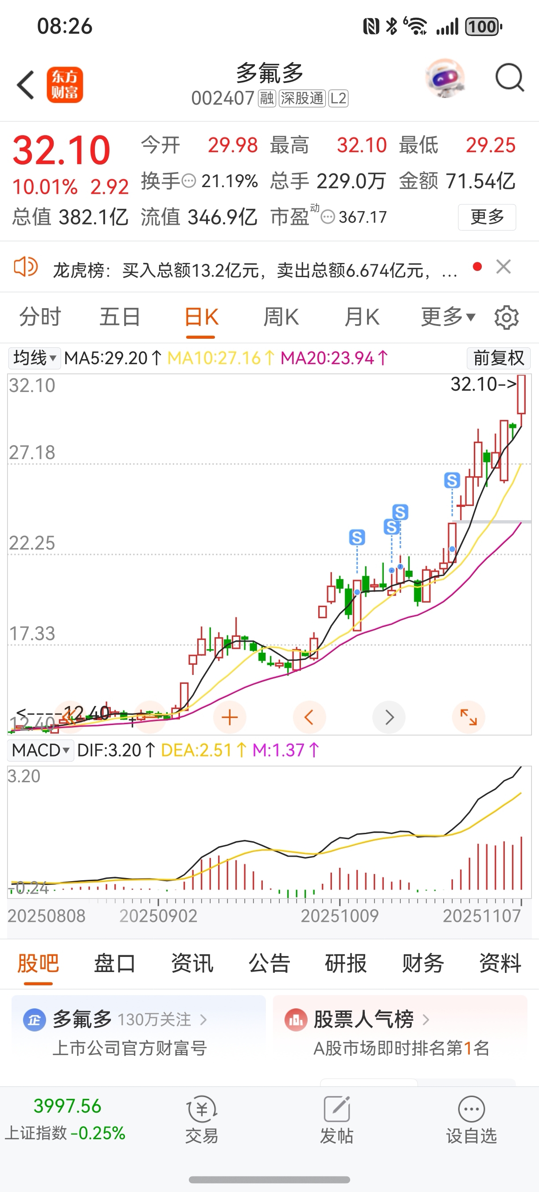
Task: Switch to 五日 chart tab
Action: tap(120, 317)
